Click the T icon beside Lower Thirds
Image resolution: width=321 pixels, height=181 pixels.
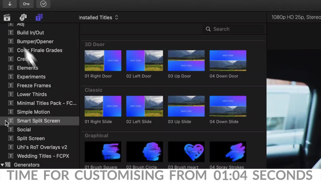click(11, 94)
